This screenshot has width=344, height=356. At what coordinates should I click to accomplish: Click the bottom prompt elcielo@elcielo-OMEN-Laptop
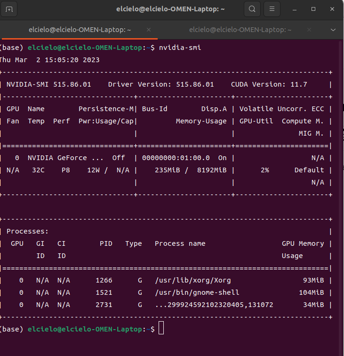pyautogui.click(x=85, y=330)
